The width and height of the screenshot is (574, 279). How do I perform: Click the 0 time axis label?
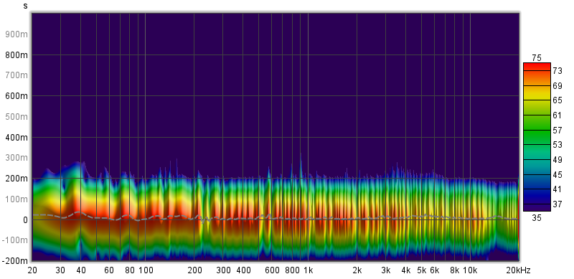(25, 220)
